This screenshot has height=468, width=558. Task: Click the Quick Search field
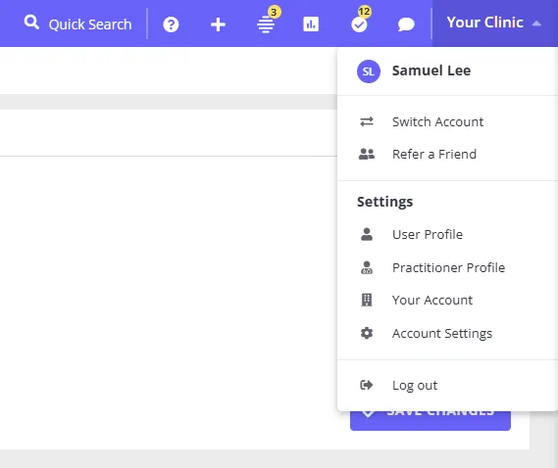tap(77, 24)
